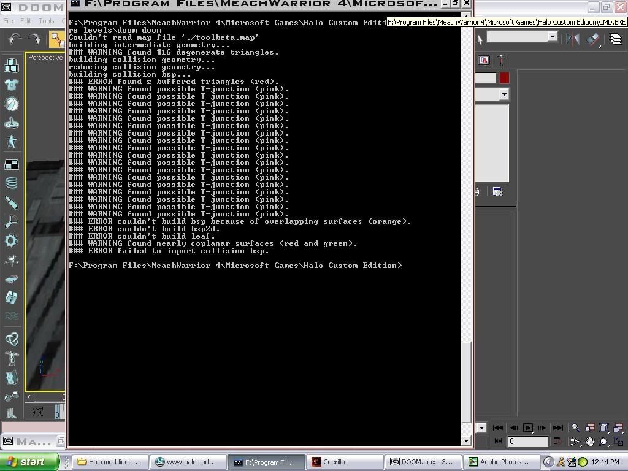Click the flat slab icon in left toolbar
The width and height of the screenshot is (628, 471).
(11, 279)
